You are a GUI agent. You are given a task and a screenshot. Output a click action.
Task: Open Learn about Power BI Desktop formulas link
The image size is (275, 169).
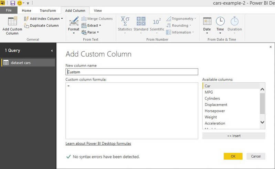pyautogui.click(x=98, y=143)
